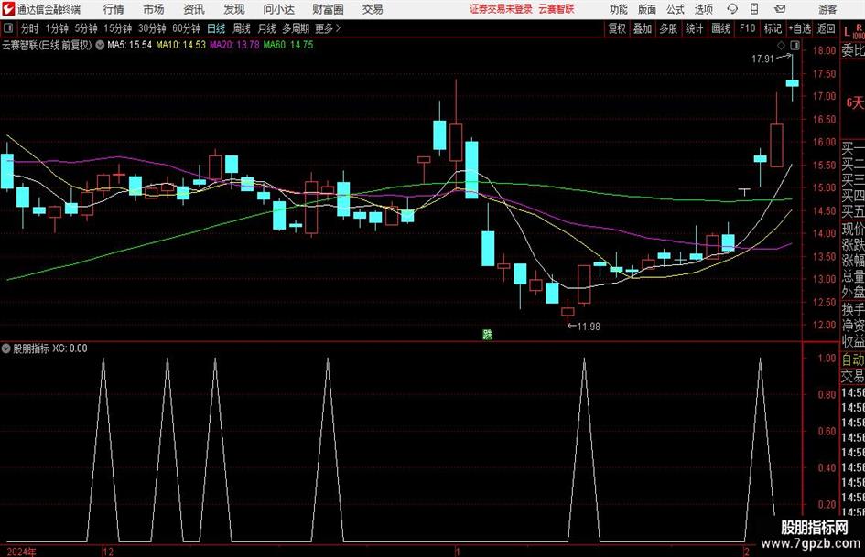Image resolution: width=865 pixels, height=557 pixels.
Task: Switch to 15分钟 chart period
Action: coord(118,28)
